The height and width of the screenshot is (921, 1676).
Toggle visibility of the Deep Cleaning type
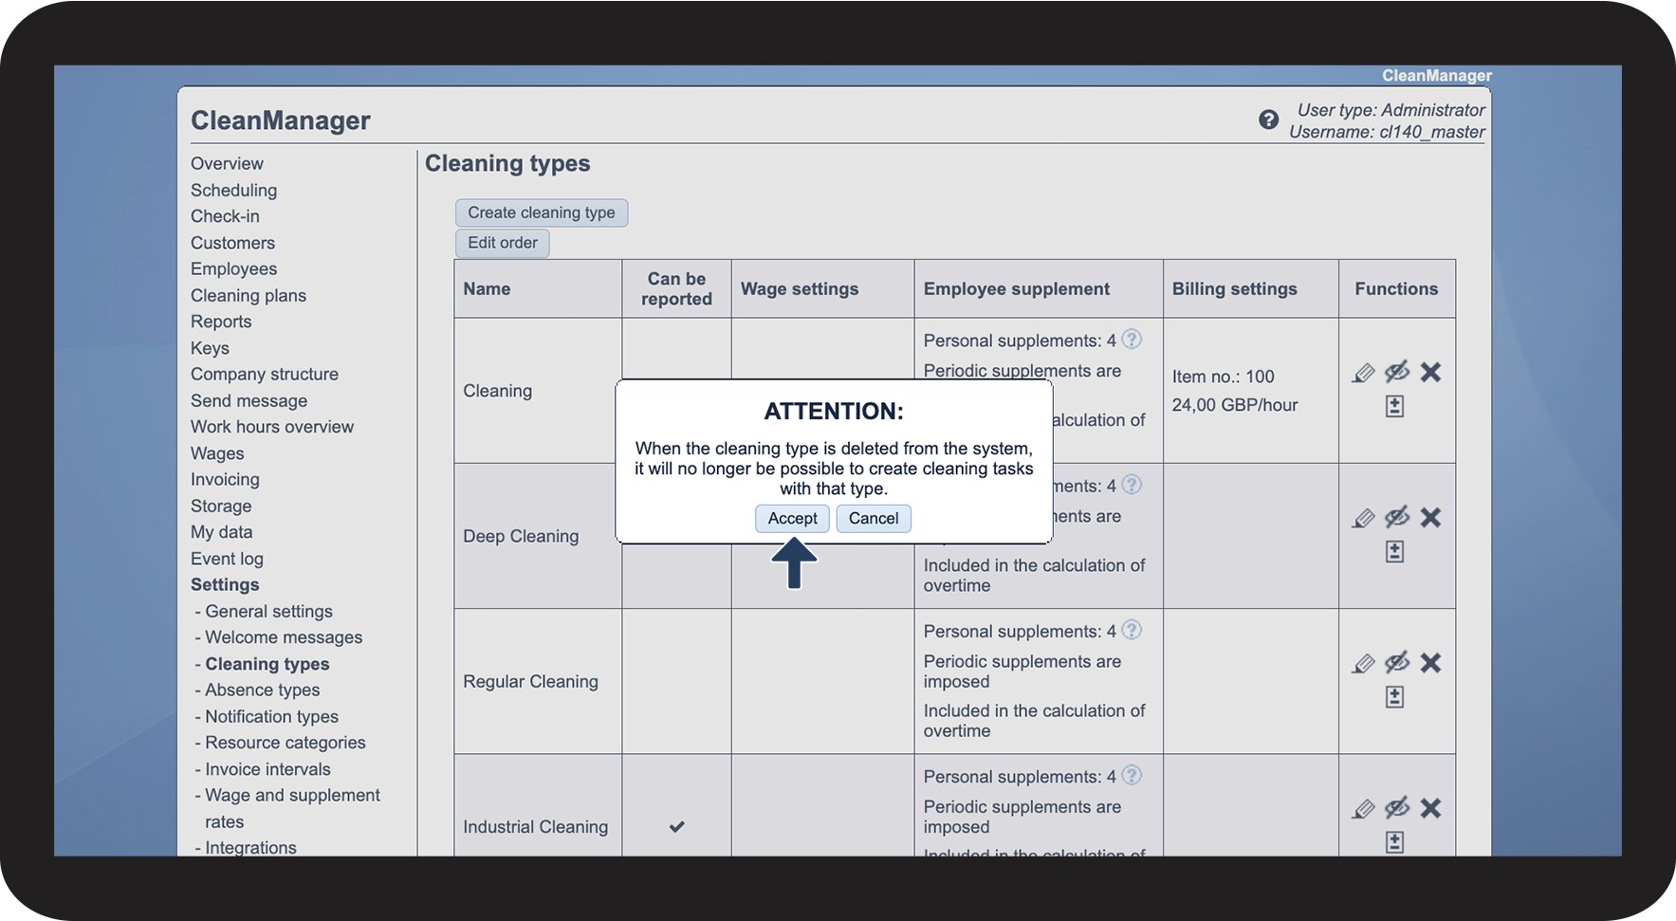tap(1397, 517)
